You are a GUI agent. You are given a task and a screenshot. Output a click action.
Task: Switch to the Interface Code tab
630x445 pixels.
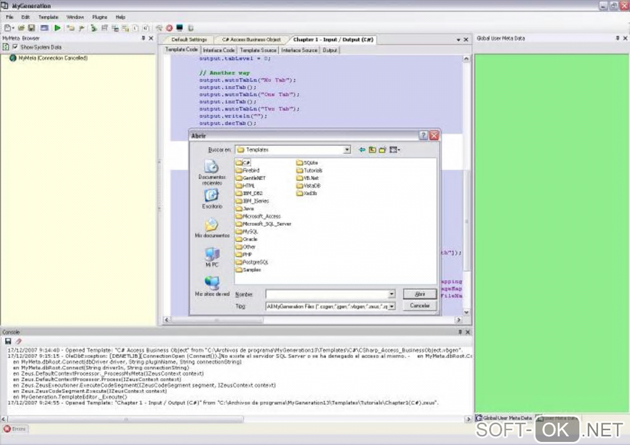[219, 50]
